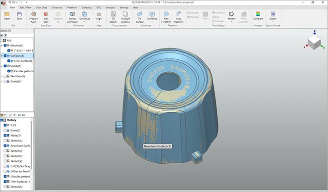Click the history panel vertical scrollbar
This screenshot has height=192, width=328.
pyautogui.click(x=32, y=146)
